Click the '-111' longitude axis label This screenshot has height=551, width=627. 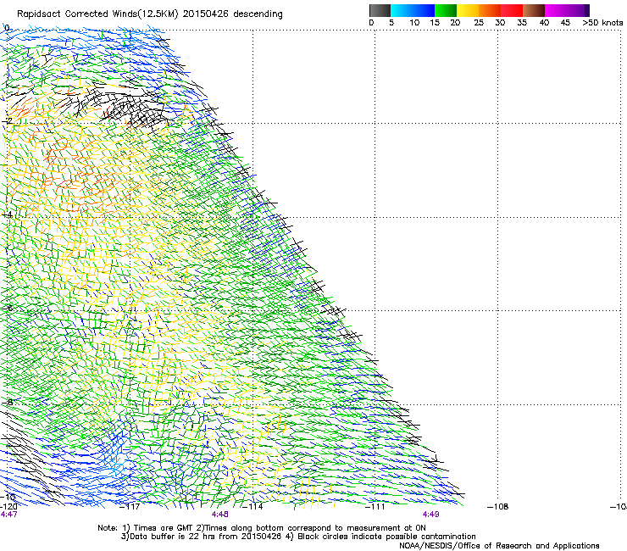click(x=375, y=507)
